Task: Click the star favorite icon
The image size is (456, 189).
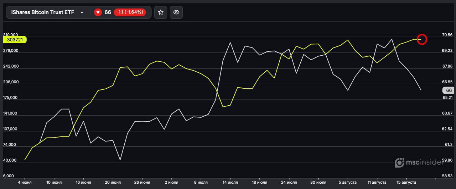Action: tap(161, 12)
